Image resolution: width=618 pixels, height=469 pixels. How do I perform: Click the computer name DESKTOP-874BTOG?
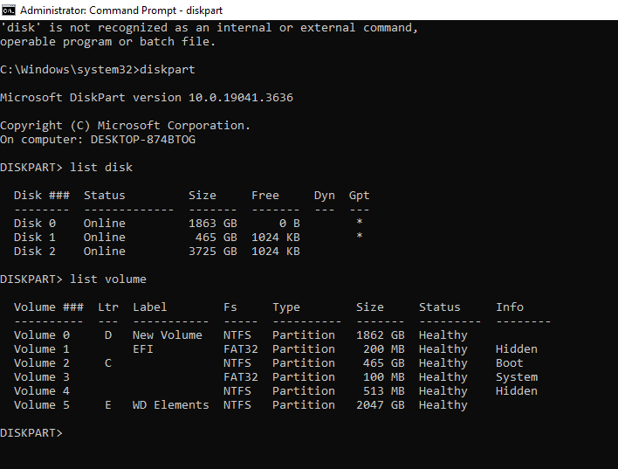pyautogui.click(x=143, y=139)
